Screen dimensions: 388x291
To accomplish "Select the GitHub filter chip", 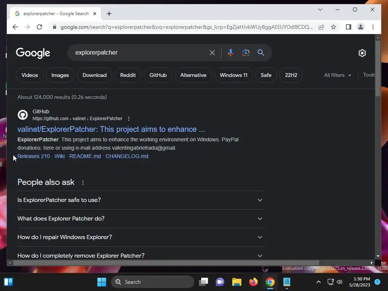I will pos(158,75).
